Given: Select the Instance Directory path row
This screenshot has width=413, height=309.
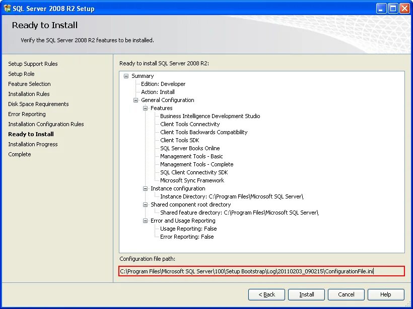Looking at the screenshot, I should coord(232,196).
